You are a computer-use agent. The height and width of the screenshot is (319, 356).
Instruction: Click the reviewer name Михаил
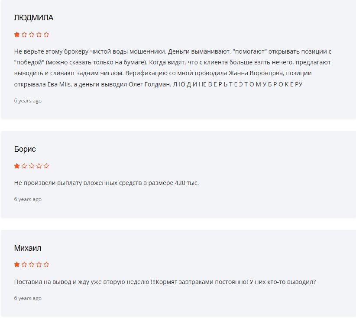pos(28,248)
